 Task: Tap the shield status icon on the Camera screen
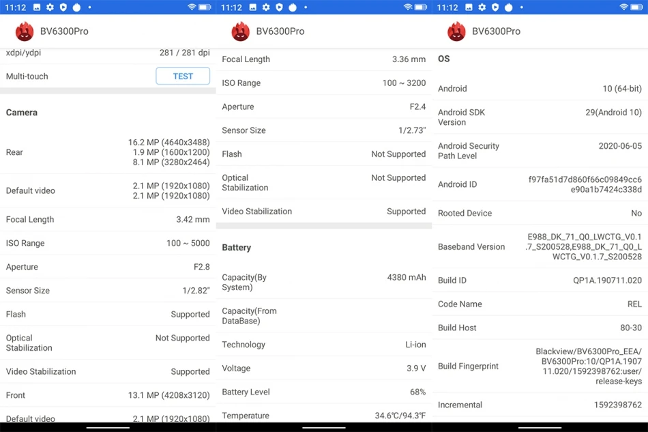click(63, 7)
